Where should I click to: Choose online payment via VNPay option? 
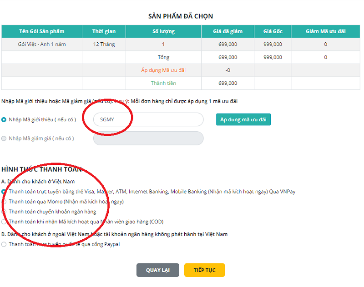pyautogui.click(x=4, y=192)
